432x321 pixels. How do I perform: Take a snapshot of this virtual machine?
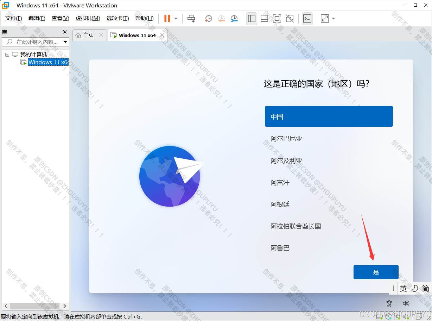pyautogui.click(x=209, y=19)
